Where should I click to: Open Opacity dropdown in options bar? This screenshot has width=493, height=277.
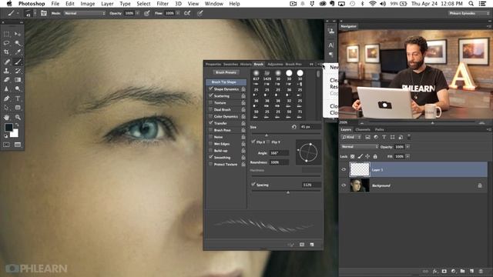138,13
